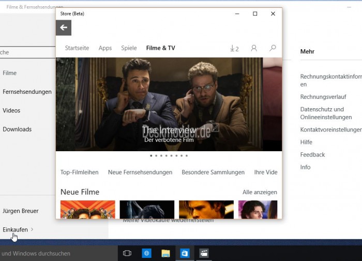Click the Windows durchsuchen taskbar search box
Viewport: 362px width, 261px height.
(58, 253)
